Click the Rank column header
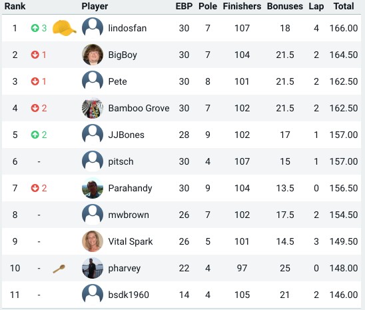 click(15, 6)
